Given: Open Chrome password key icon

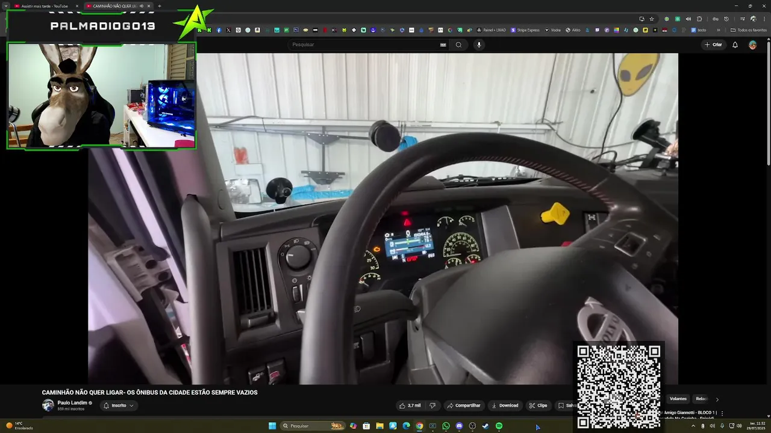Looking at the screenshot, I should click(x=716, y=19).
